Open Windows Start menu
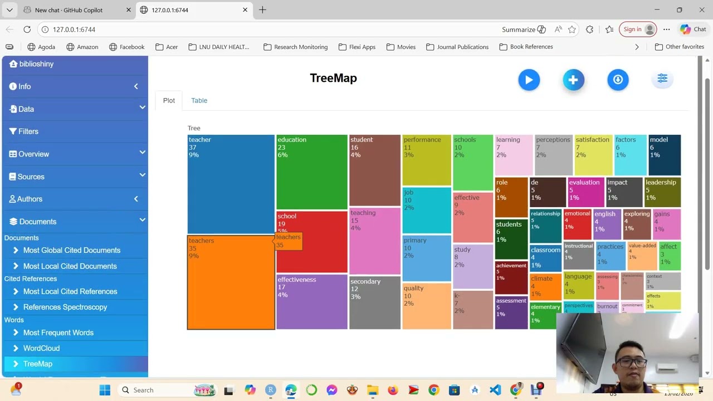Screen dimensions: 713x401 coord(105,390)
